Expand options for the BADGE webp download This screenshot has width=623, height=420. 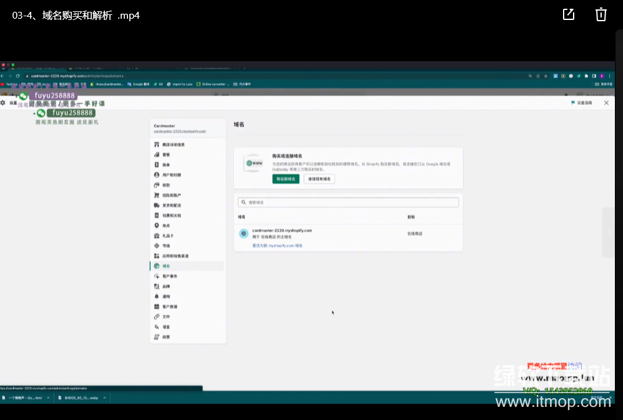click(104, 398)
